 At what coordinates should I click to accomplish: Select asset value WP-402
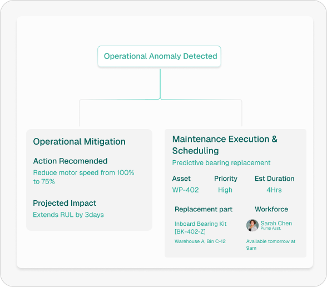185,190
